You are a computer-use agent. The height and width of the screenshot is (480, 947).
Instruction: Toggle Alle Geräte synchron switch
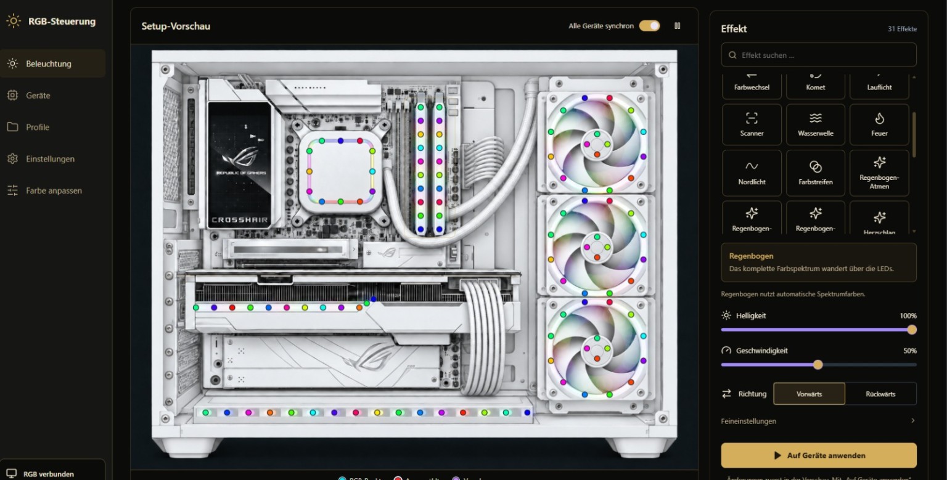649,26
